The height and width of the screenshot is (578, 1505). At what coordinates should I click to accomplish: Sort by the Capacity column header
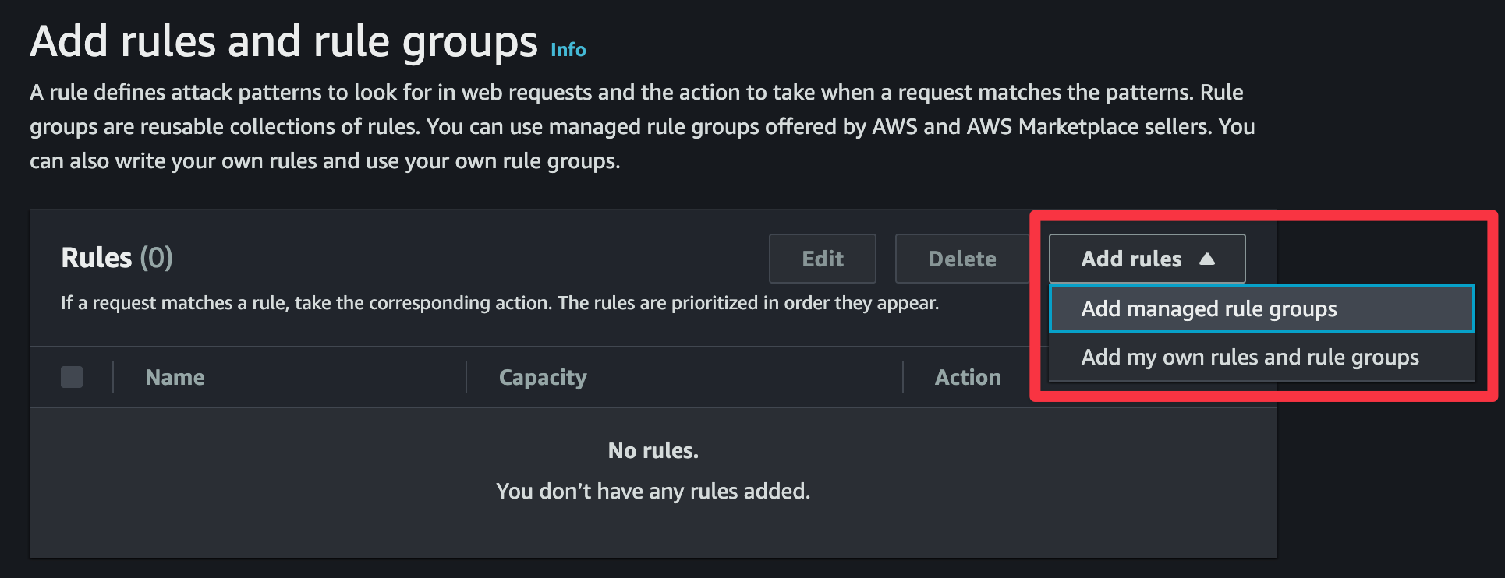[x=543, y=377]
